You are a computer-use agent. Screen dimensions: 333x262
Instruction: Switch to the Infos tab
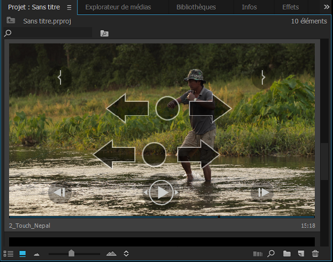coord(249,7)
